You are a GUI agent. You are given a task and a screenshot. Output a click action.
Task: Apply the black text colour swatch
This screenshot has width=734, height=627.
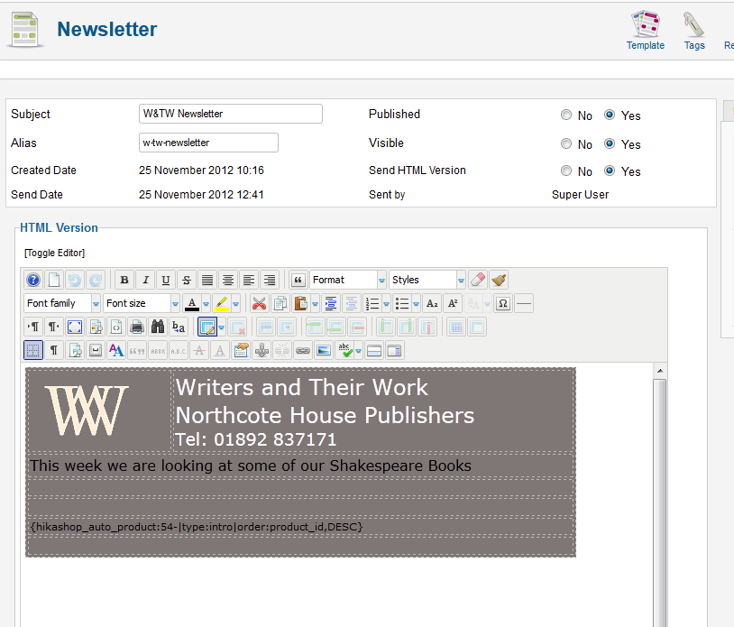[x=192, y=303]
